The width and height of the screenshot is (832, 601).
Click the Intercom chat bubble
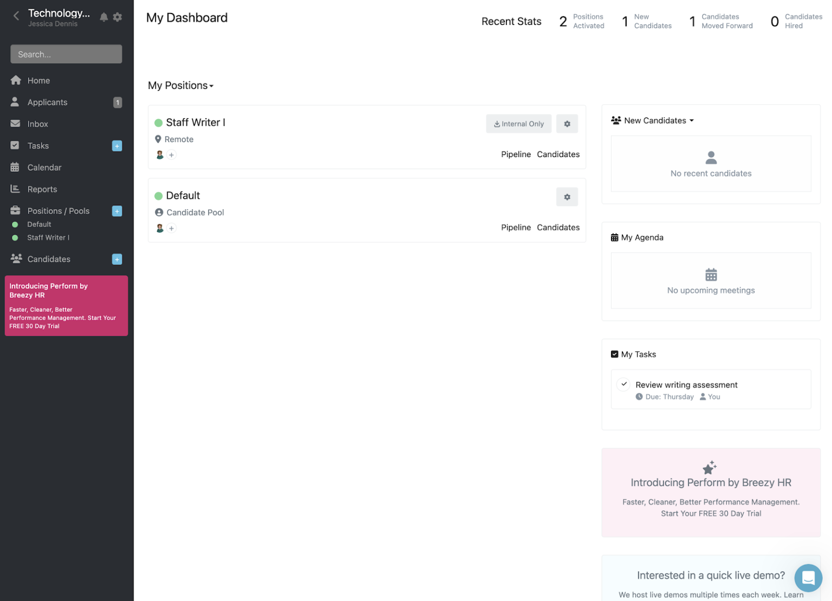808,578
